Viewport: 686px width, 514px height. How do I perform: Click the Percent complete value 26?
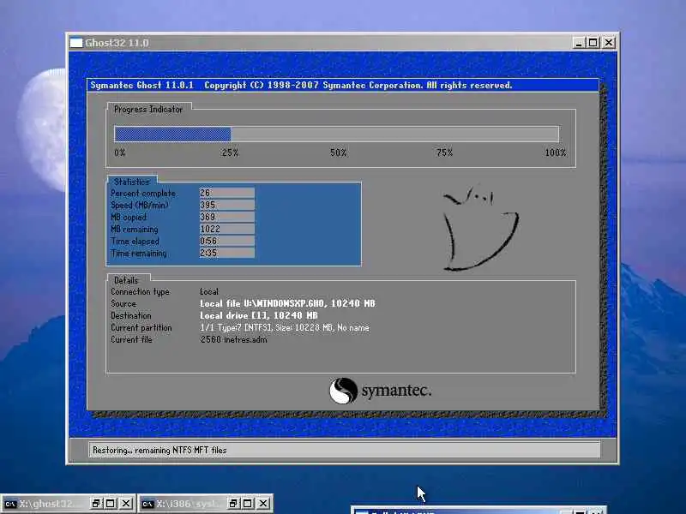tap(226, 193)
